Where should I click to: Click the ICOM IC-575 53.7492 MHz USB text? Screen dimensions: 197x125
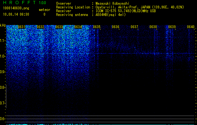tap(126, 11)
